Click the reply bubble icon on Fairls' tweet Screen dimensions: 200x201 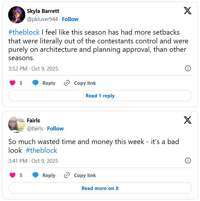(36, 175)
